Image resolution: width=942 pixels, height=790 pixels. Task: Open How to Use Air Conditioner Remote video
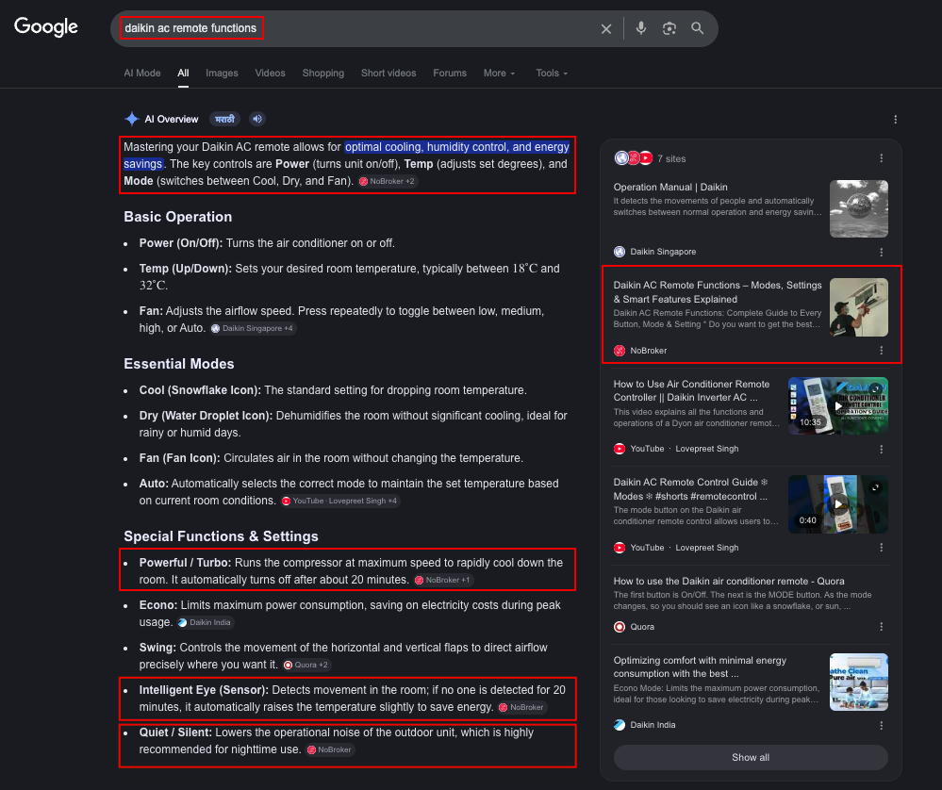tap(691, 391)
